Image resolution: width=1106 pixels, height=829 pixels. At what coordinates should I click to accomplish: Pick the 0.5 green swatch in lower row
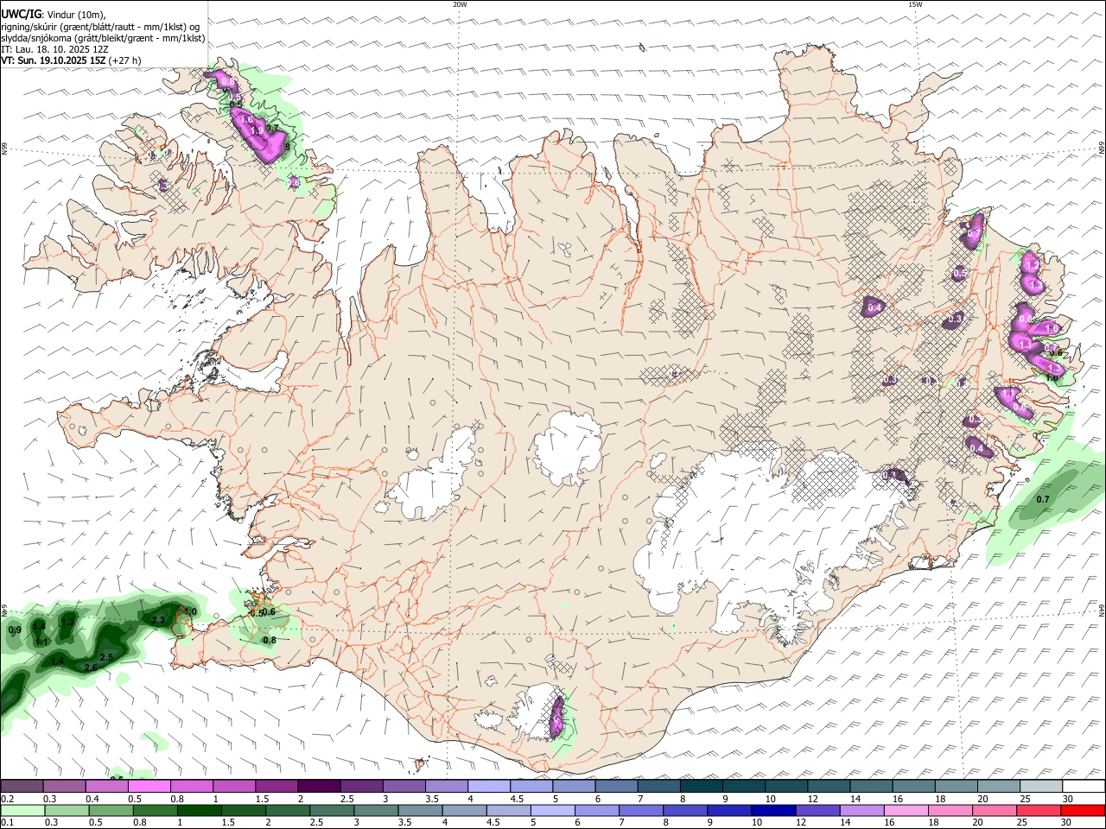tap(111, 810)
